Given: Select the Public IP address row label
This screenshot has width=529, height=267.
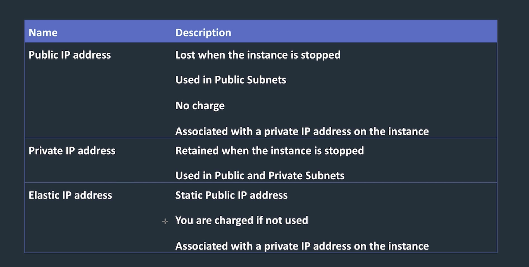Looking at the screenshot, I should tap(70, 55).
